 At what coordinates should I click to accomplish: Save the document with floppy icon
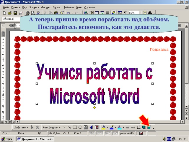pyautogui.click(x=15, y=13)
